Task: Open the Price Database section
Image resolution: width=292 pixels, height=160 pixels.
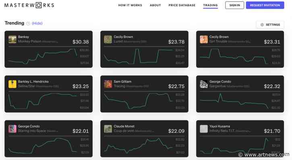Action: pos(182,5)
